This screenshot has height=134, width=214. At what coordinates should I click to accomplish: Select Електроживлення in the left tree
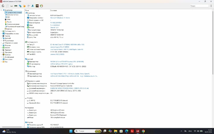[x=13, y=24]
